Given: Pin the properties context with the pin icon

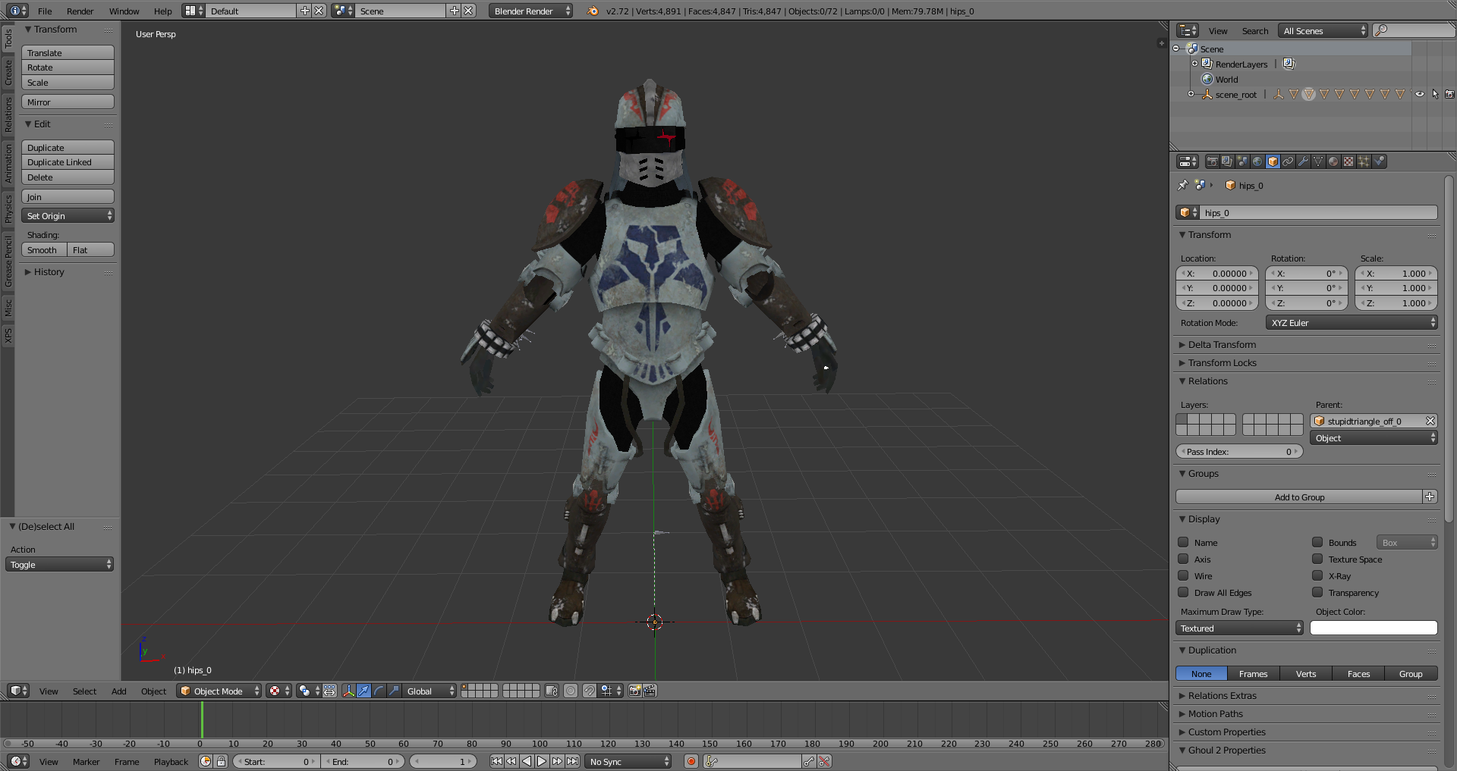Looking at the screenshot, I should tap(1182, 185).
